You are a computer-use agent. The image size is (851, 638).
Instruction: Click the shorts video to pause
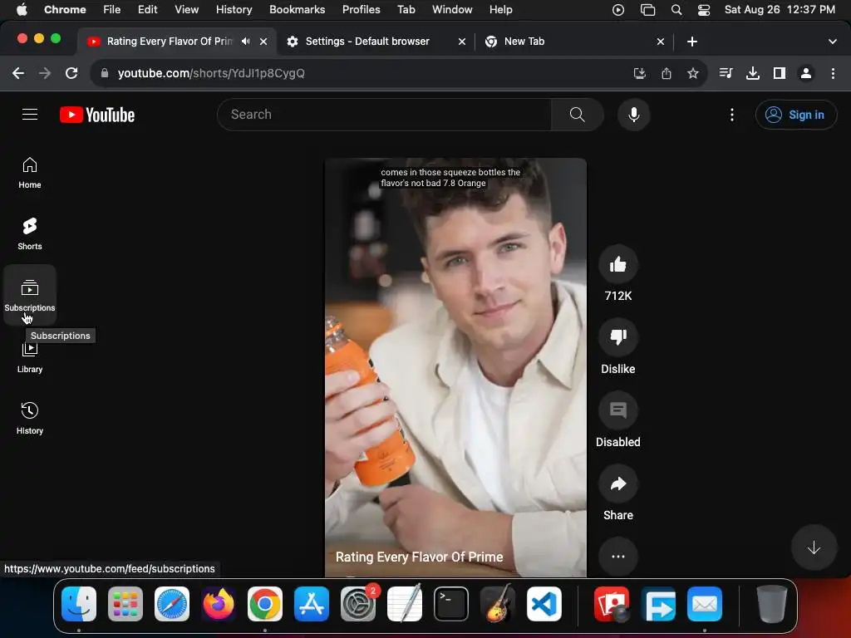pos(455,367)
